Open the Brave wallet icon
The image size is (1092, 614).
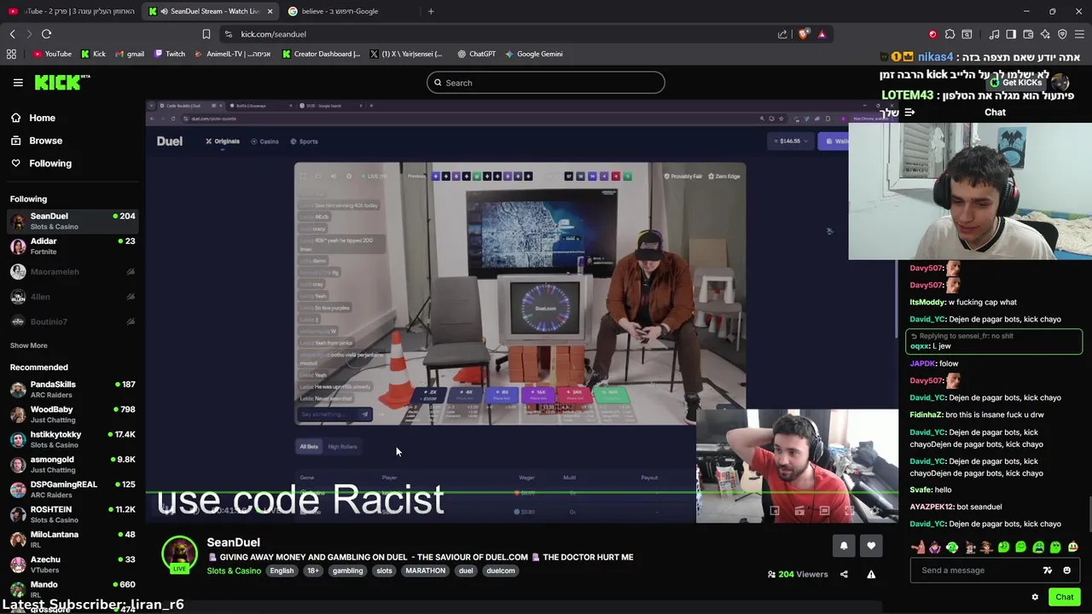tap(1028, 34)
